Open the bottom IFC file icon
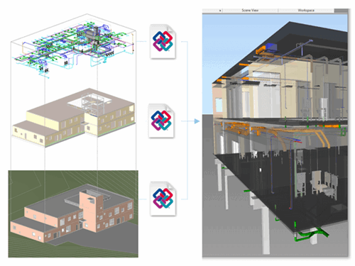The width and height of the screenshot is (355, 266). (163, 199)
